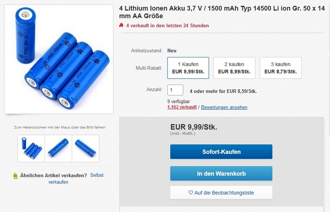330x212 pixels.
Task: Select the 1 Kaufen EUR 9,99 option
Action: pyautogui.click(x=188, y=68)
